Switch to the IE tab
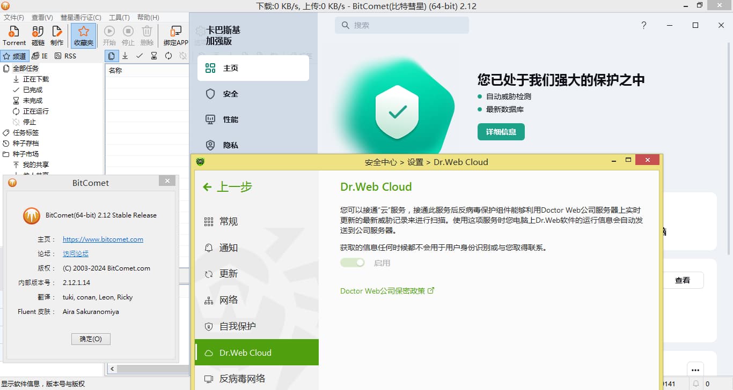Screen dimensions: 733x390 click(40, 56)
